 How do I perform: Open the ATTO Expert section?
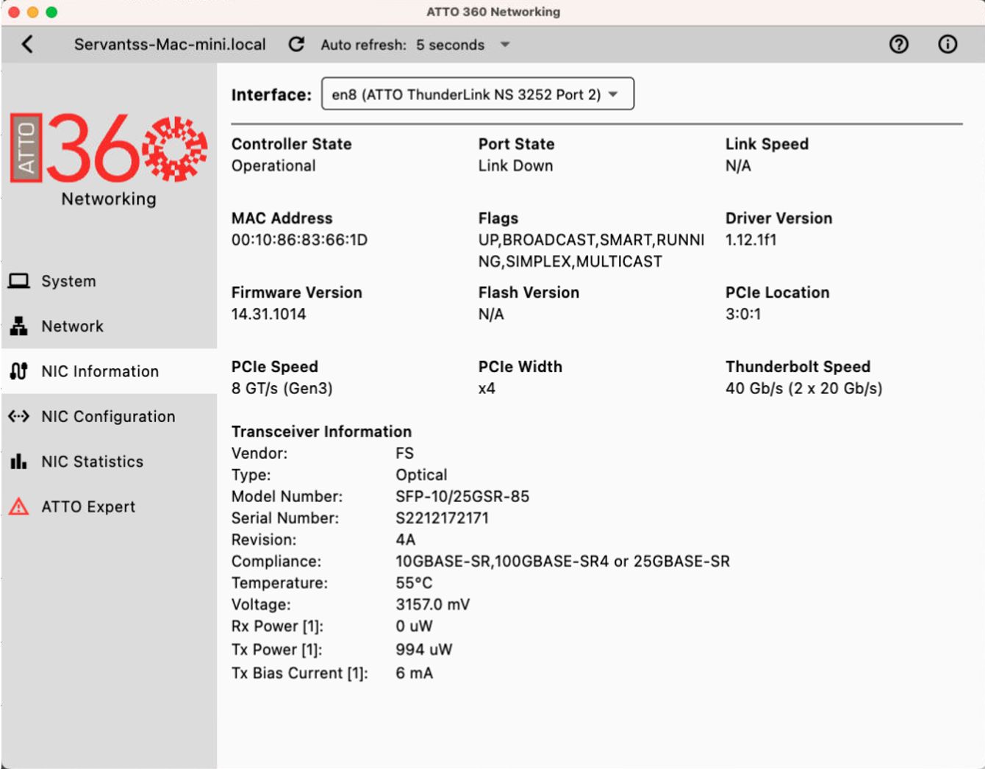pos(109,507)
